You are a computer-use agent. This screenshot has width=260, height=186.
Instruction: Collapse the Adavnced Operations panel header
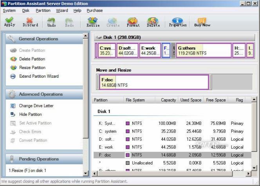pyautogui.click(x=44, y=94)
